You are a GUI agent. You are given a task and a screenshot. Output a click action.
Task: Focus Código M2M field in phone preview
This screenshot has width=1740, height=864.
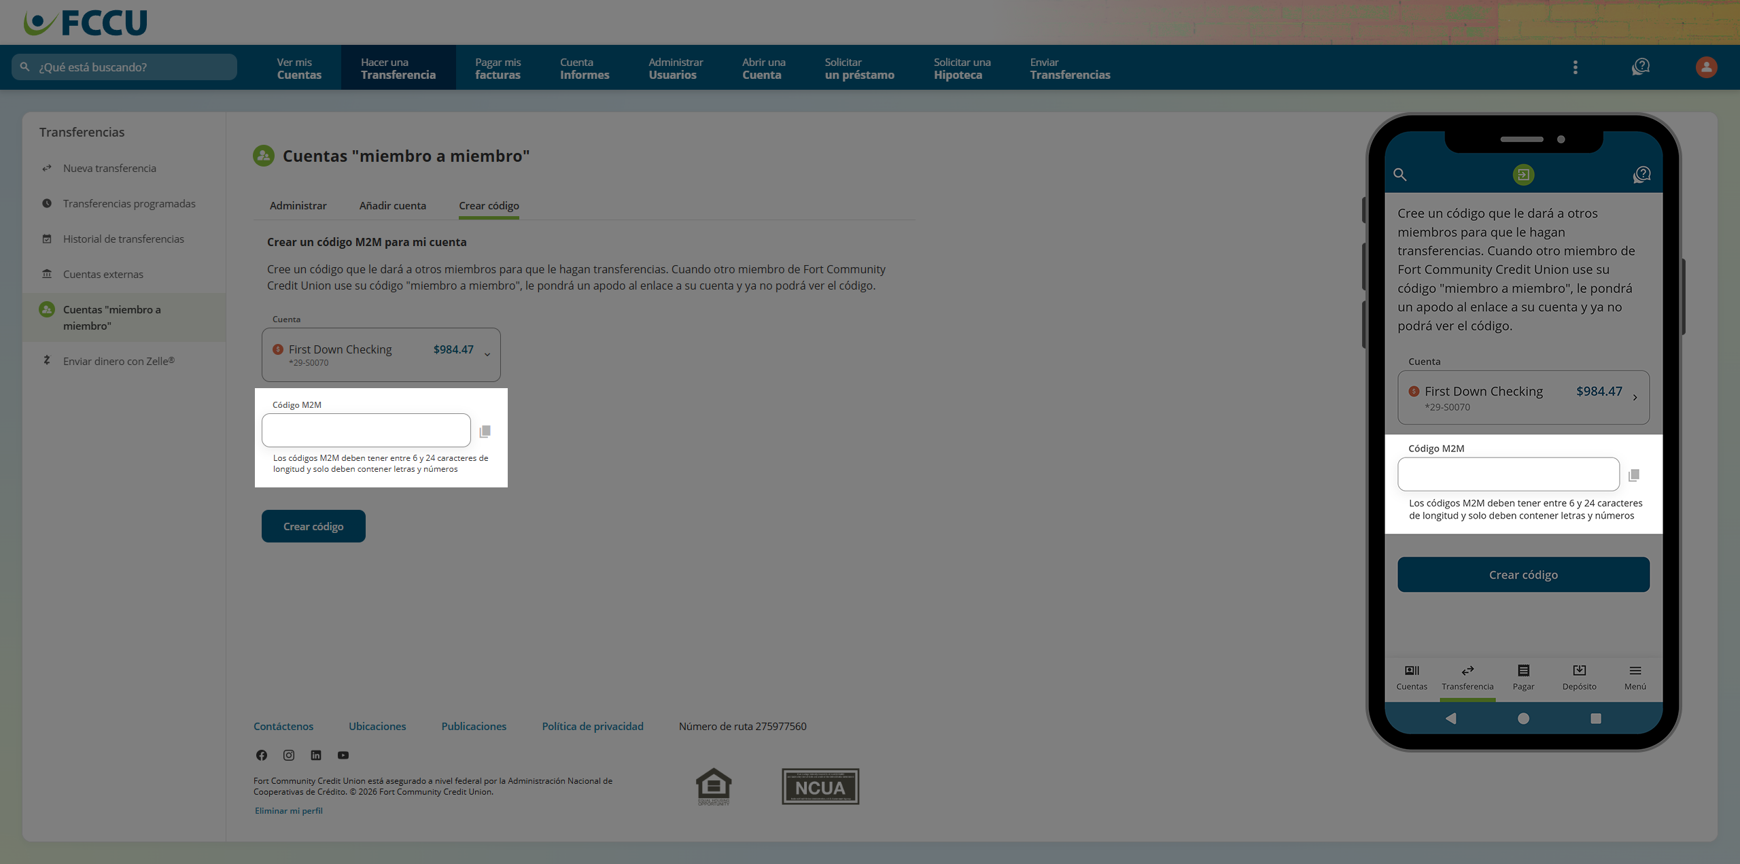1508,474
